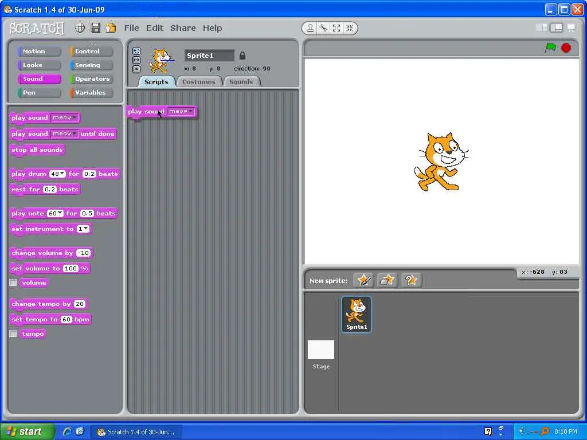Viewport: 587px width, 440px height.
Task: Enter presentation mode
Action: click(572, 27)
